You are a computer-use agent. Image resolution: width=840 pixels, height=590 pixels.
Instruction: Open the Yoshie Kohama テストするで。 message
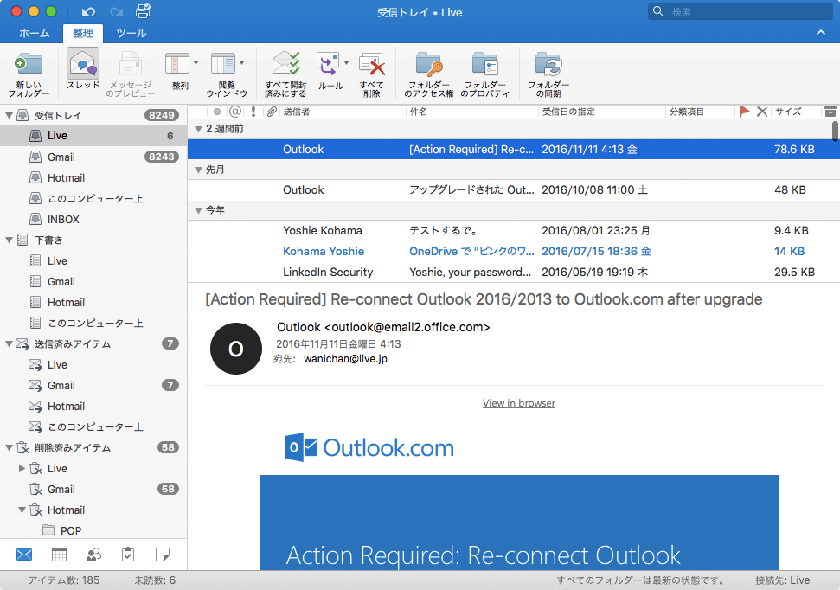513,230
